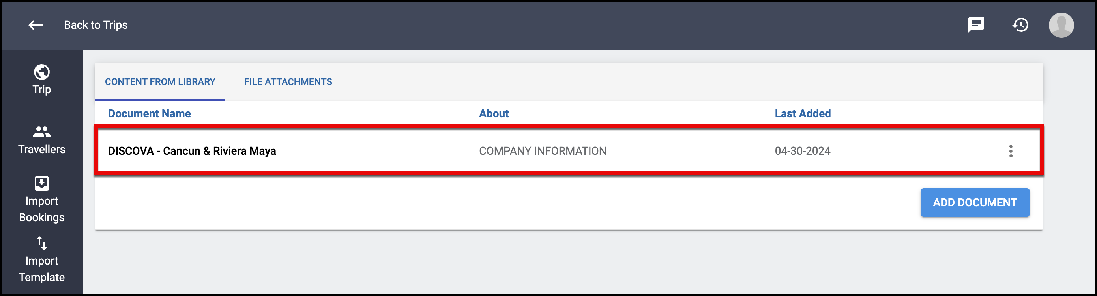Select the Import Template sidebar label
1097x296 pixels.
tap(42, 269)
